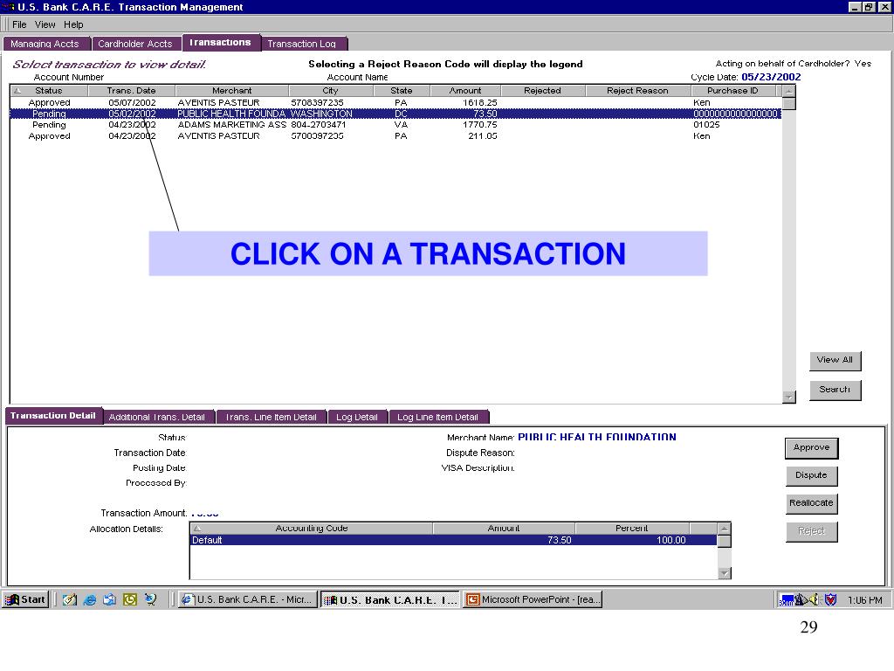This screenshot has height=671, width=894.
Task: Open the Additional Trans. Detail tab
Action: (x=157, y=417)
